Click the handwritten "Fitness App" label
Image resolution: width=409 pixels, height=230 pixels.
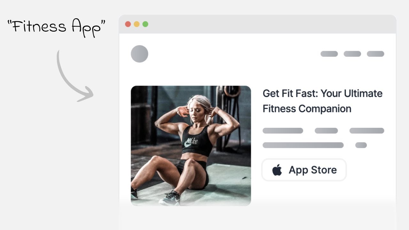(56, 27)
